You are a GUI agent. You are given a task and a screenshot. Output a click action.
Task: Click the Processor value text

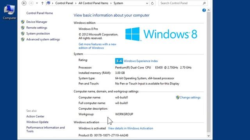click(x=153, y=67)
